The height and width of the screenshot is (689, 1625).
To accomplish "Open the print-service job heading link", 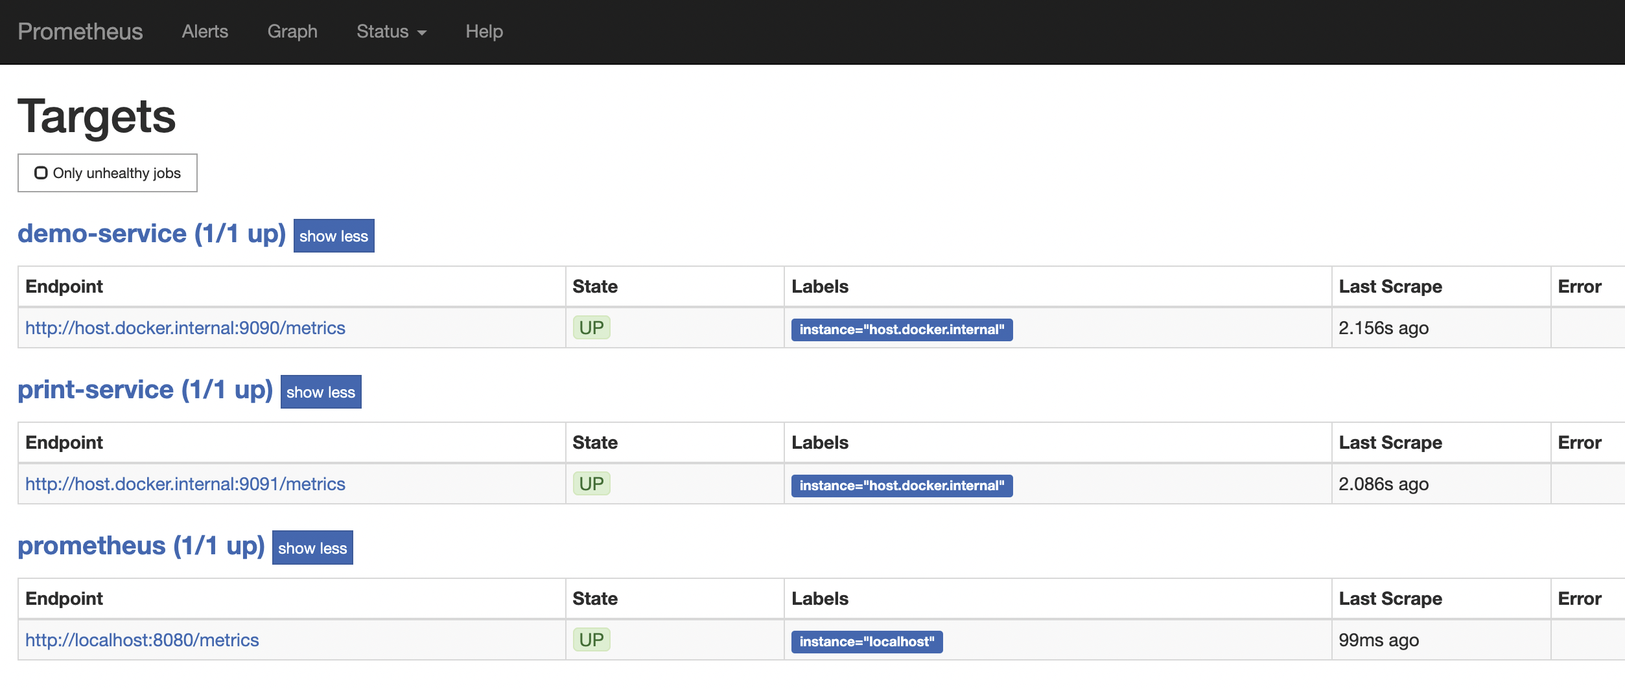I will [x=145, y=390].
